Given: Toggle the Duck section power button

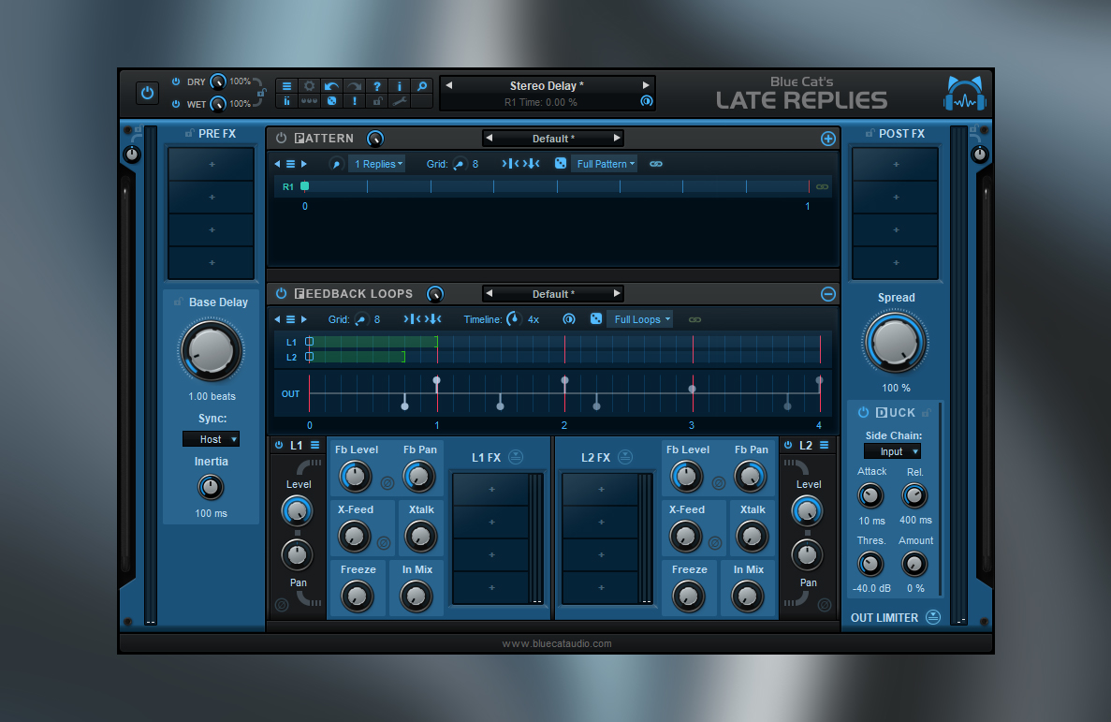Looking at the screenshot, I should point(863,413).
